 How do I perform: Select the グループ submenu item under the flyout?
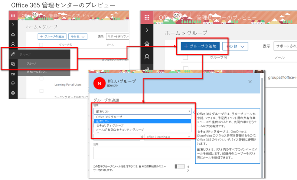44,63
